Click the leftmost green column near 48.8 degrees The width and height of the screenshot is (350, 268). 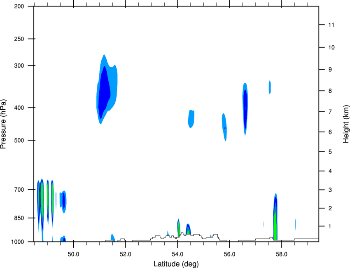click(42, 199)
